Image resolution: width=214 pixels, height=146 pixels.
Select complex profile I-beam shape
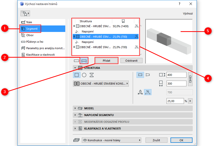tap(91, 75)
